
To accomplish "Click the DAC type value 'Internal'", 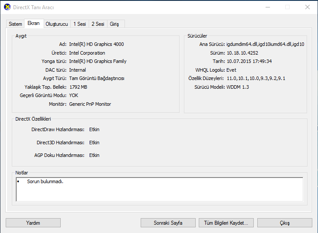I will pyautogui.click(x=77, y=70).
